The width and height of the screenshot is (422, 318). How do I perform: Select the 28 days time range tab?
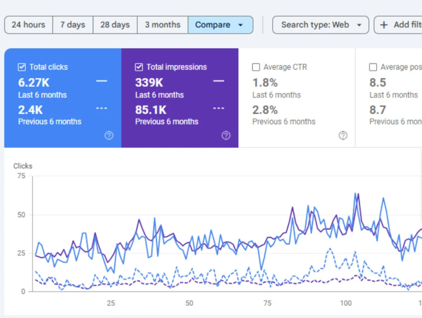pos(114,25)
